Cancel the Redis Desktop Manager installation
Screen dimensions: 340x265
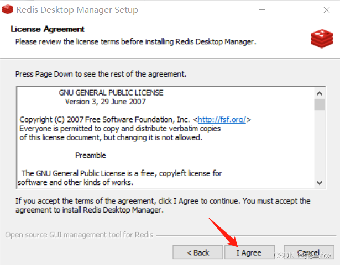click(x=309, y=252)
